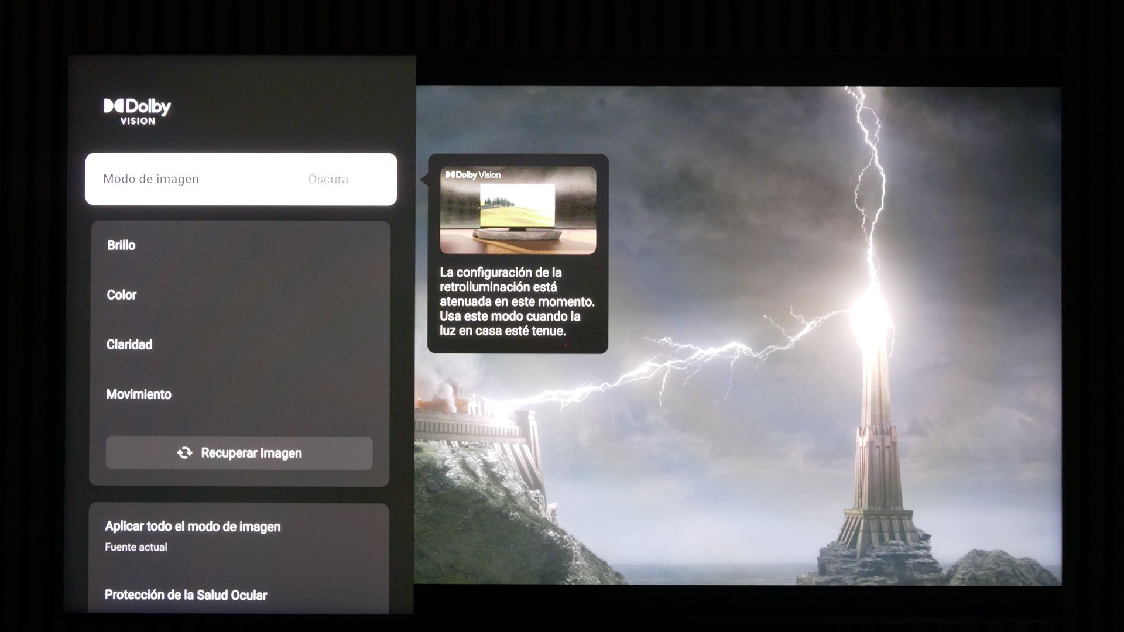The image size is (1124, 632).
Task: Click the backlight description tooltip text
Action: (517, 302)
